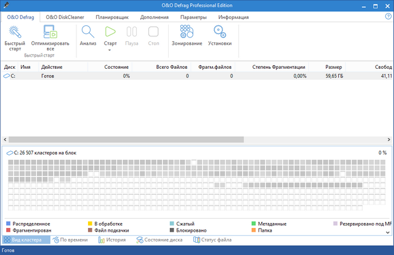This screenshot has height=255, width=394.
Task: Click the horizontal scrollbar in drive list
Action: point(123,139)
